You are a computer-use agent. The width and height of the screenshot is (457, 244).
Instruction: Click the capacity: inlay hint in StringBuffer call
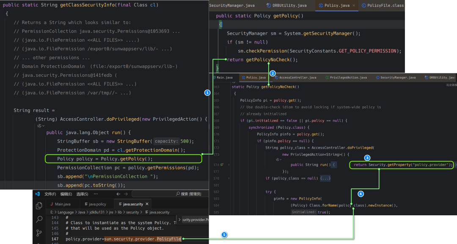pos(166,141)
